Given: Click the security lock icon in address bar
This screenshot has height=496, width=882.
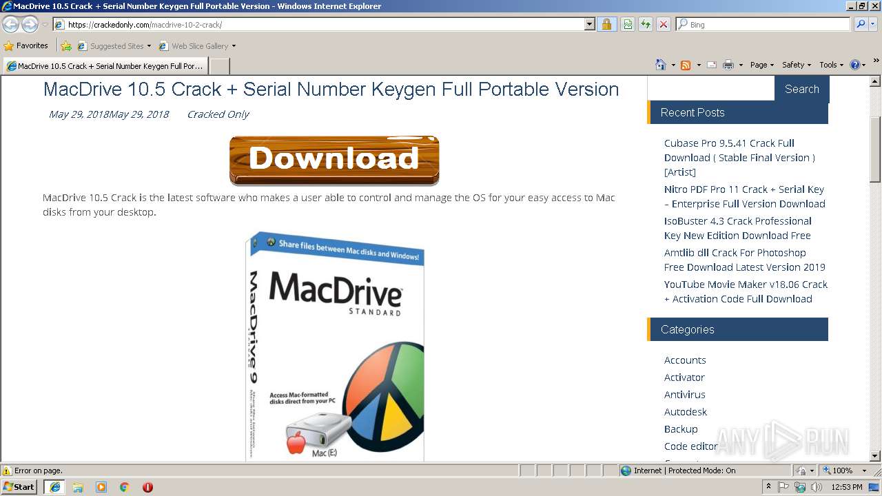Looking at the screenshot, I should point(606,24).
